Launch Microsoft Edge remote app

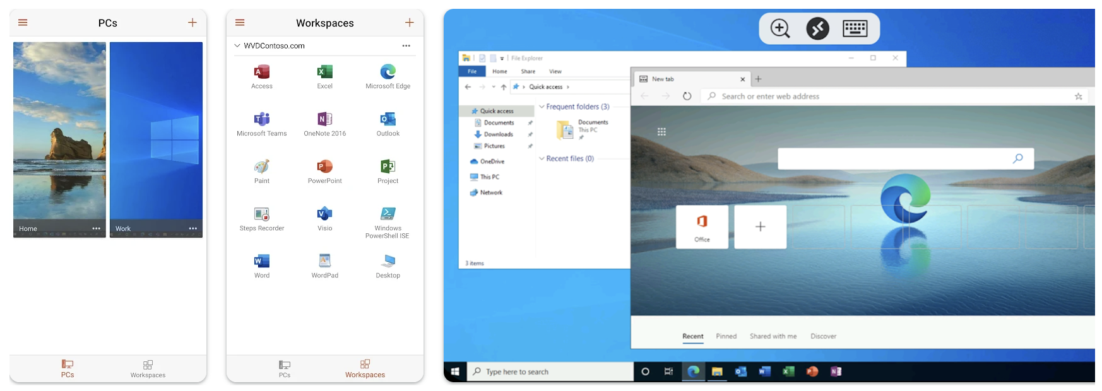[388, 77]
